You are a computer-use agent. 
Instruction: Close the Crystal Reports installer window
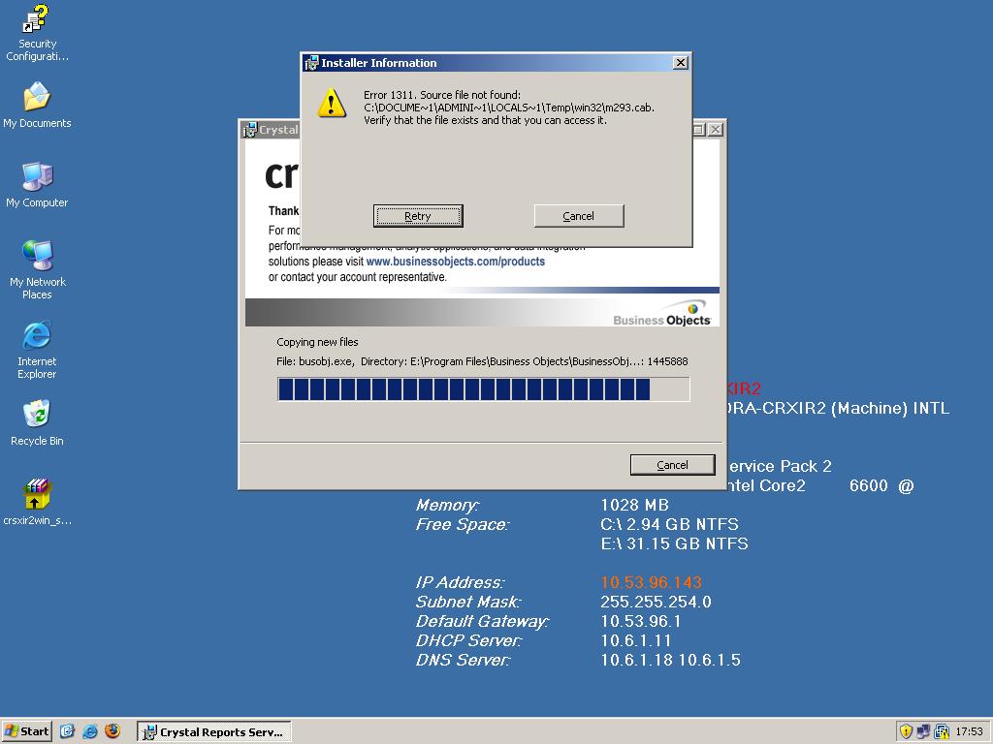[715, 130]
